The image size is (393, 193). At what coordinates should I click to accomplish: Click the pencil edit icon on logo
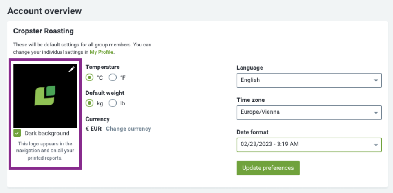72,69
